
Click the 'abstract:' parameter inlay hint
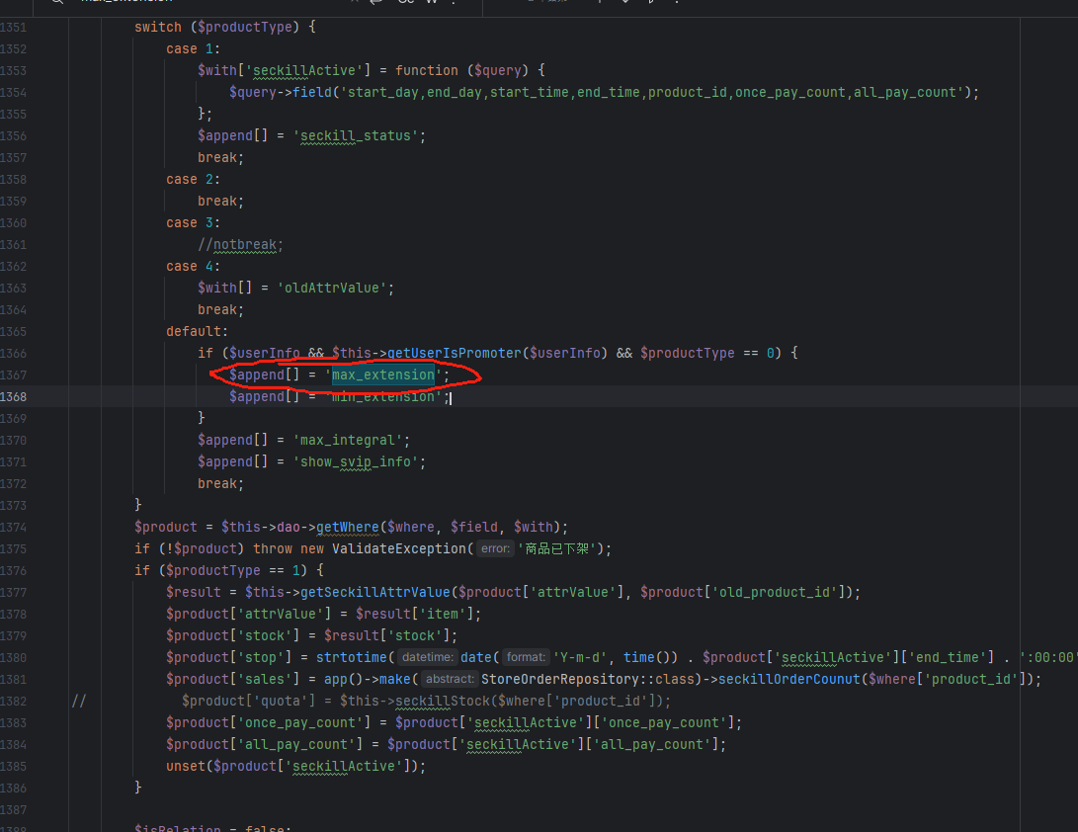(451, 679)
